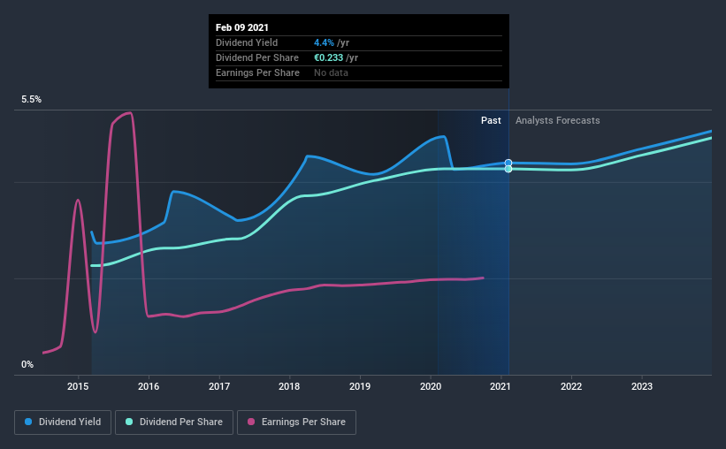Click the teal Dividend Per Share data marker
Viewport: 726px width, 449px height.
coord(508,169)
